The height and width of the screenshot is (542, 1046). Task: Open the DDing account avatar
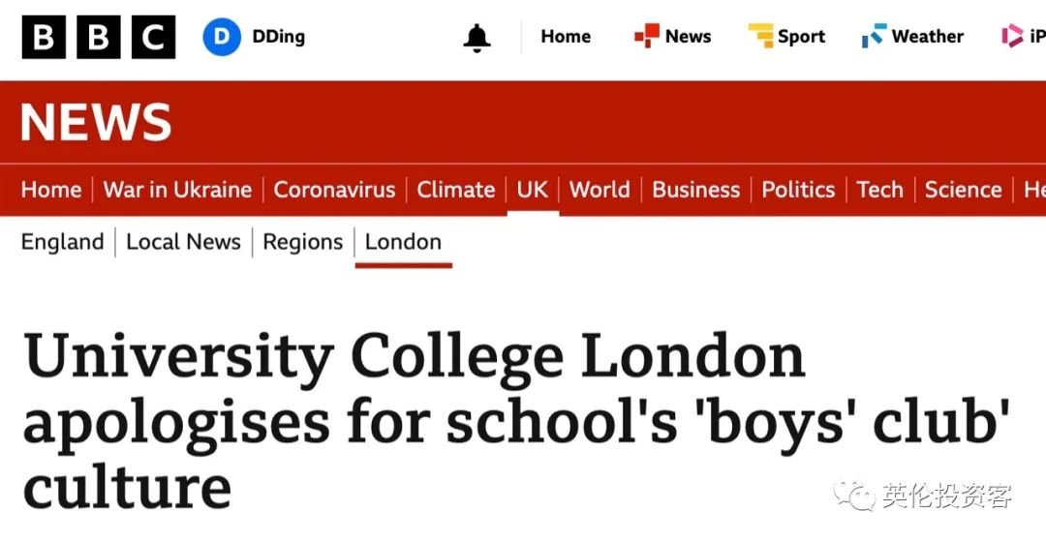click(222, 37)
